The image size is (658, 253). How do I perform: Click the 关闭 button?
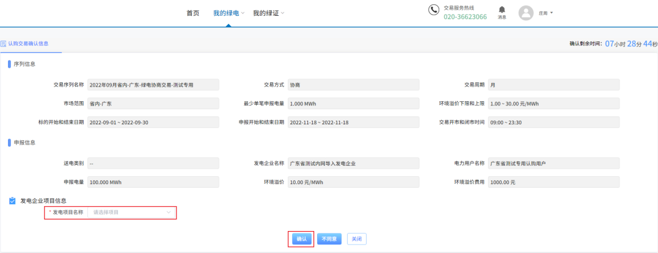[357, 239]
